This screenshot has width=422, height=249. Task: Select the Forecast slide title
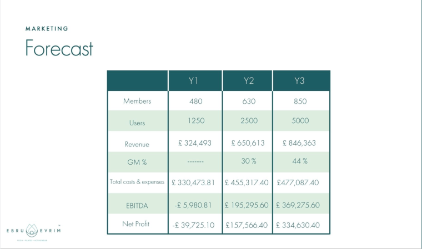(59, 49)
